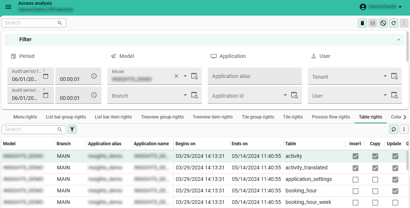Toggle Update checkbox for booking_hour row
This screenshot has width=410, height=208.
tap(395, 191)
